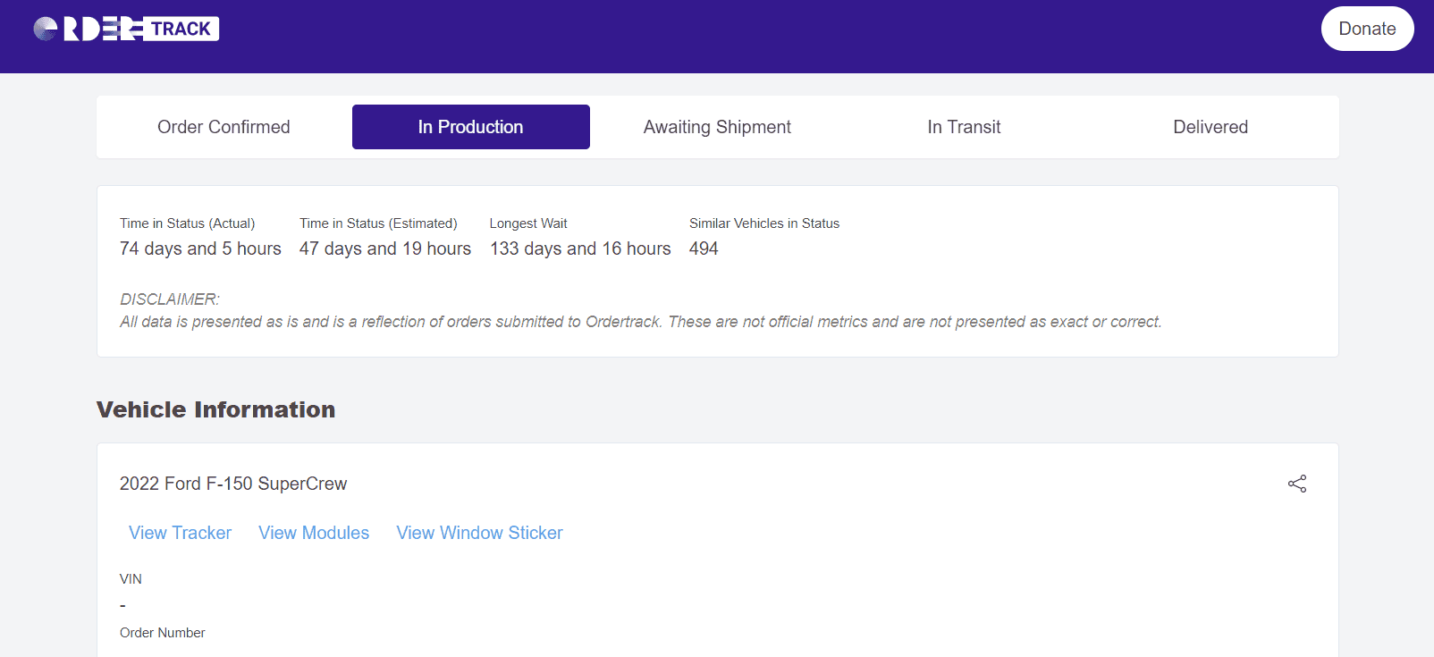The image size is (1434, 657).
Task: Click the 133 days and 16 hours value
Action: (580, 248)
